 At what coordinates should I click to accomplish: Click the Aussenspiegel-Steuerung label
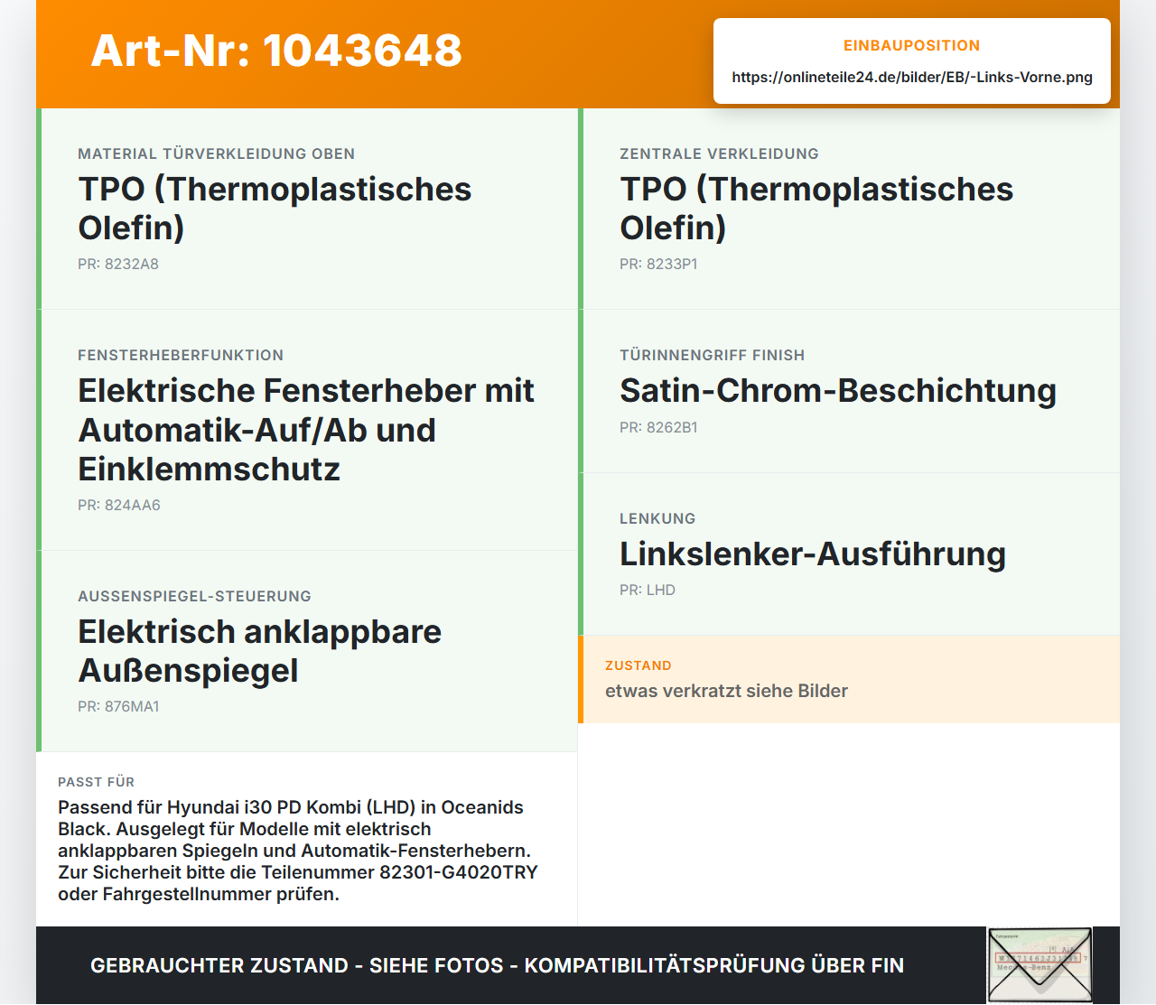click(194, 596)
